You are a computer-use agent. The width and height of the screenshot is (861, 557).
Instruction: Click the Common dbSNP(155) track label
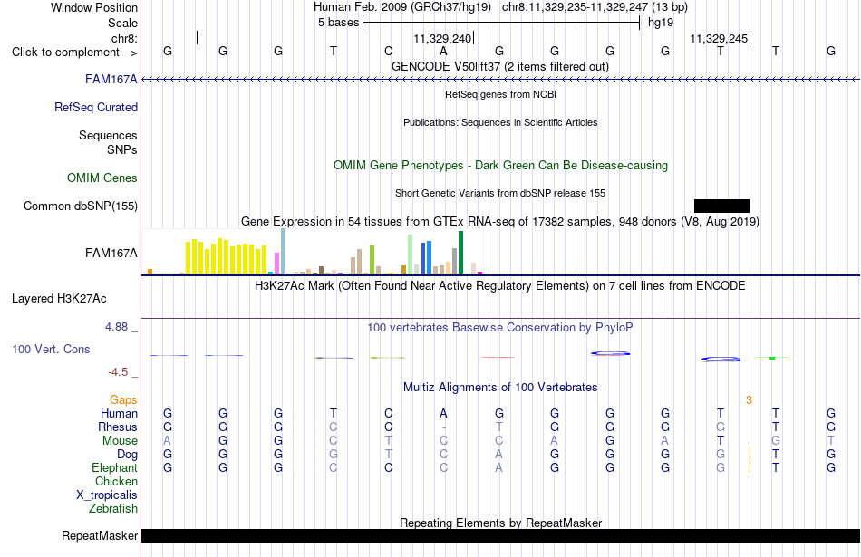pos(81,206)
